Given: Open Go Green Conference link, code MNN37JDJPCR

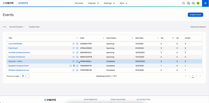Looking at the screenshot, I should pos(17,57).
